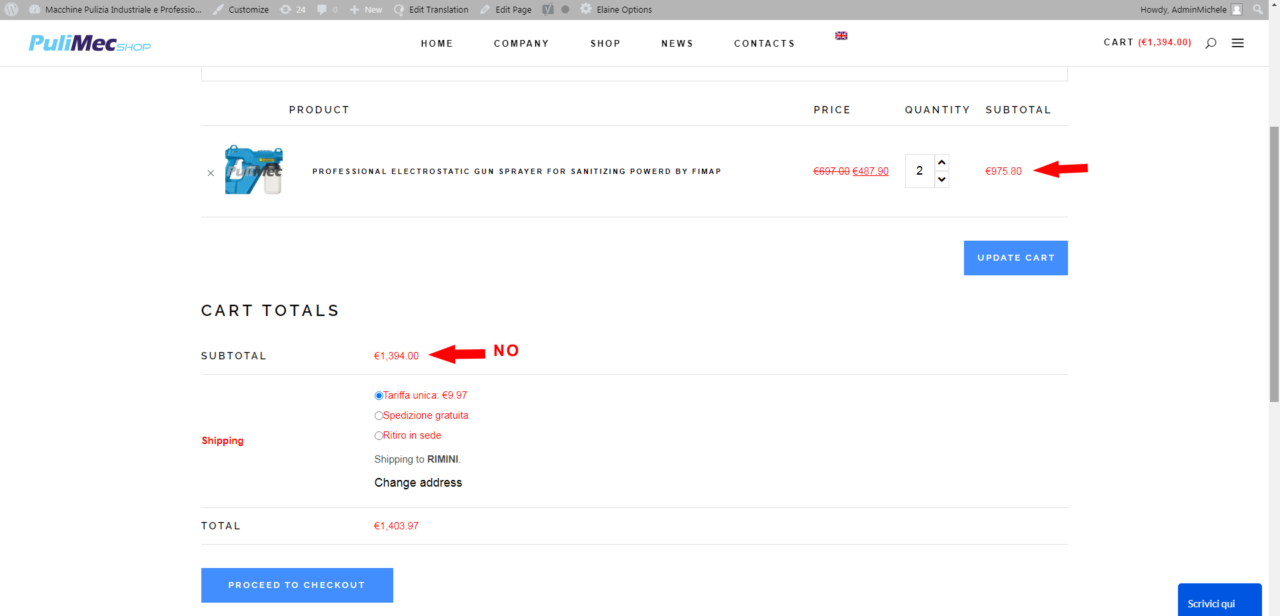Choose Ritiro in sede pickup option
The image size is (1280, 616).
tap(379, 436)
